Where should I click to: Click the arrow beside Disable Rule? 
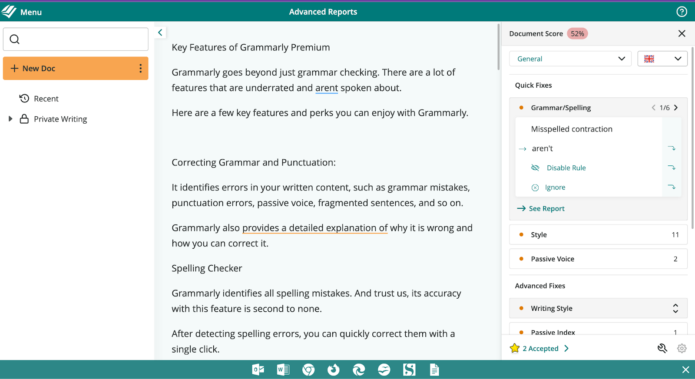coord(672,168)
